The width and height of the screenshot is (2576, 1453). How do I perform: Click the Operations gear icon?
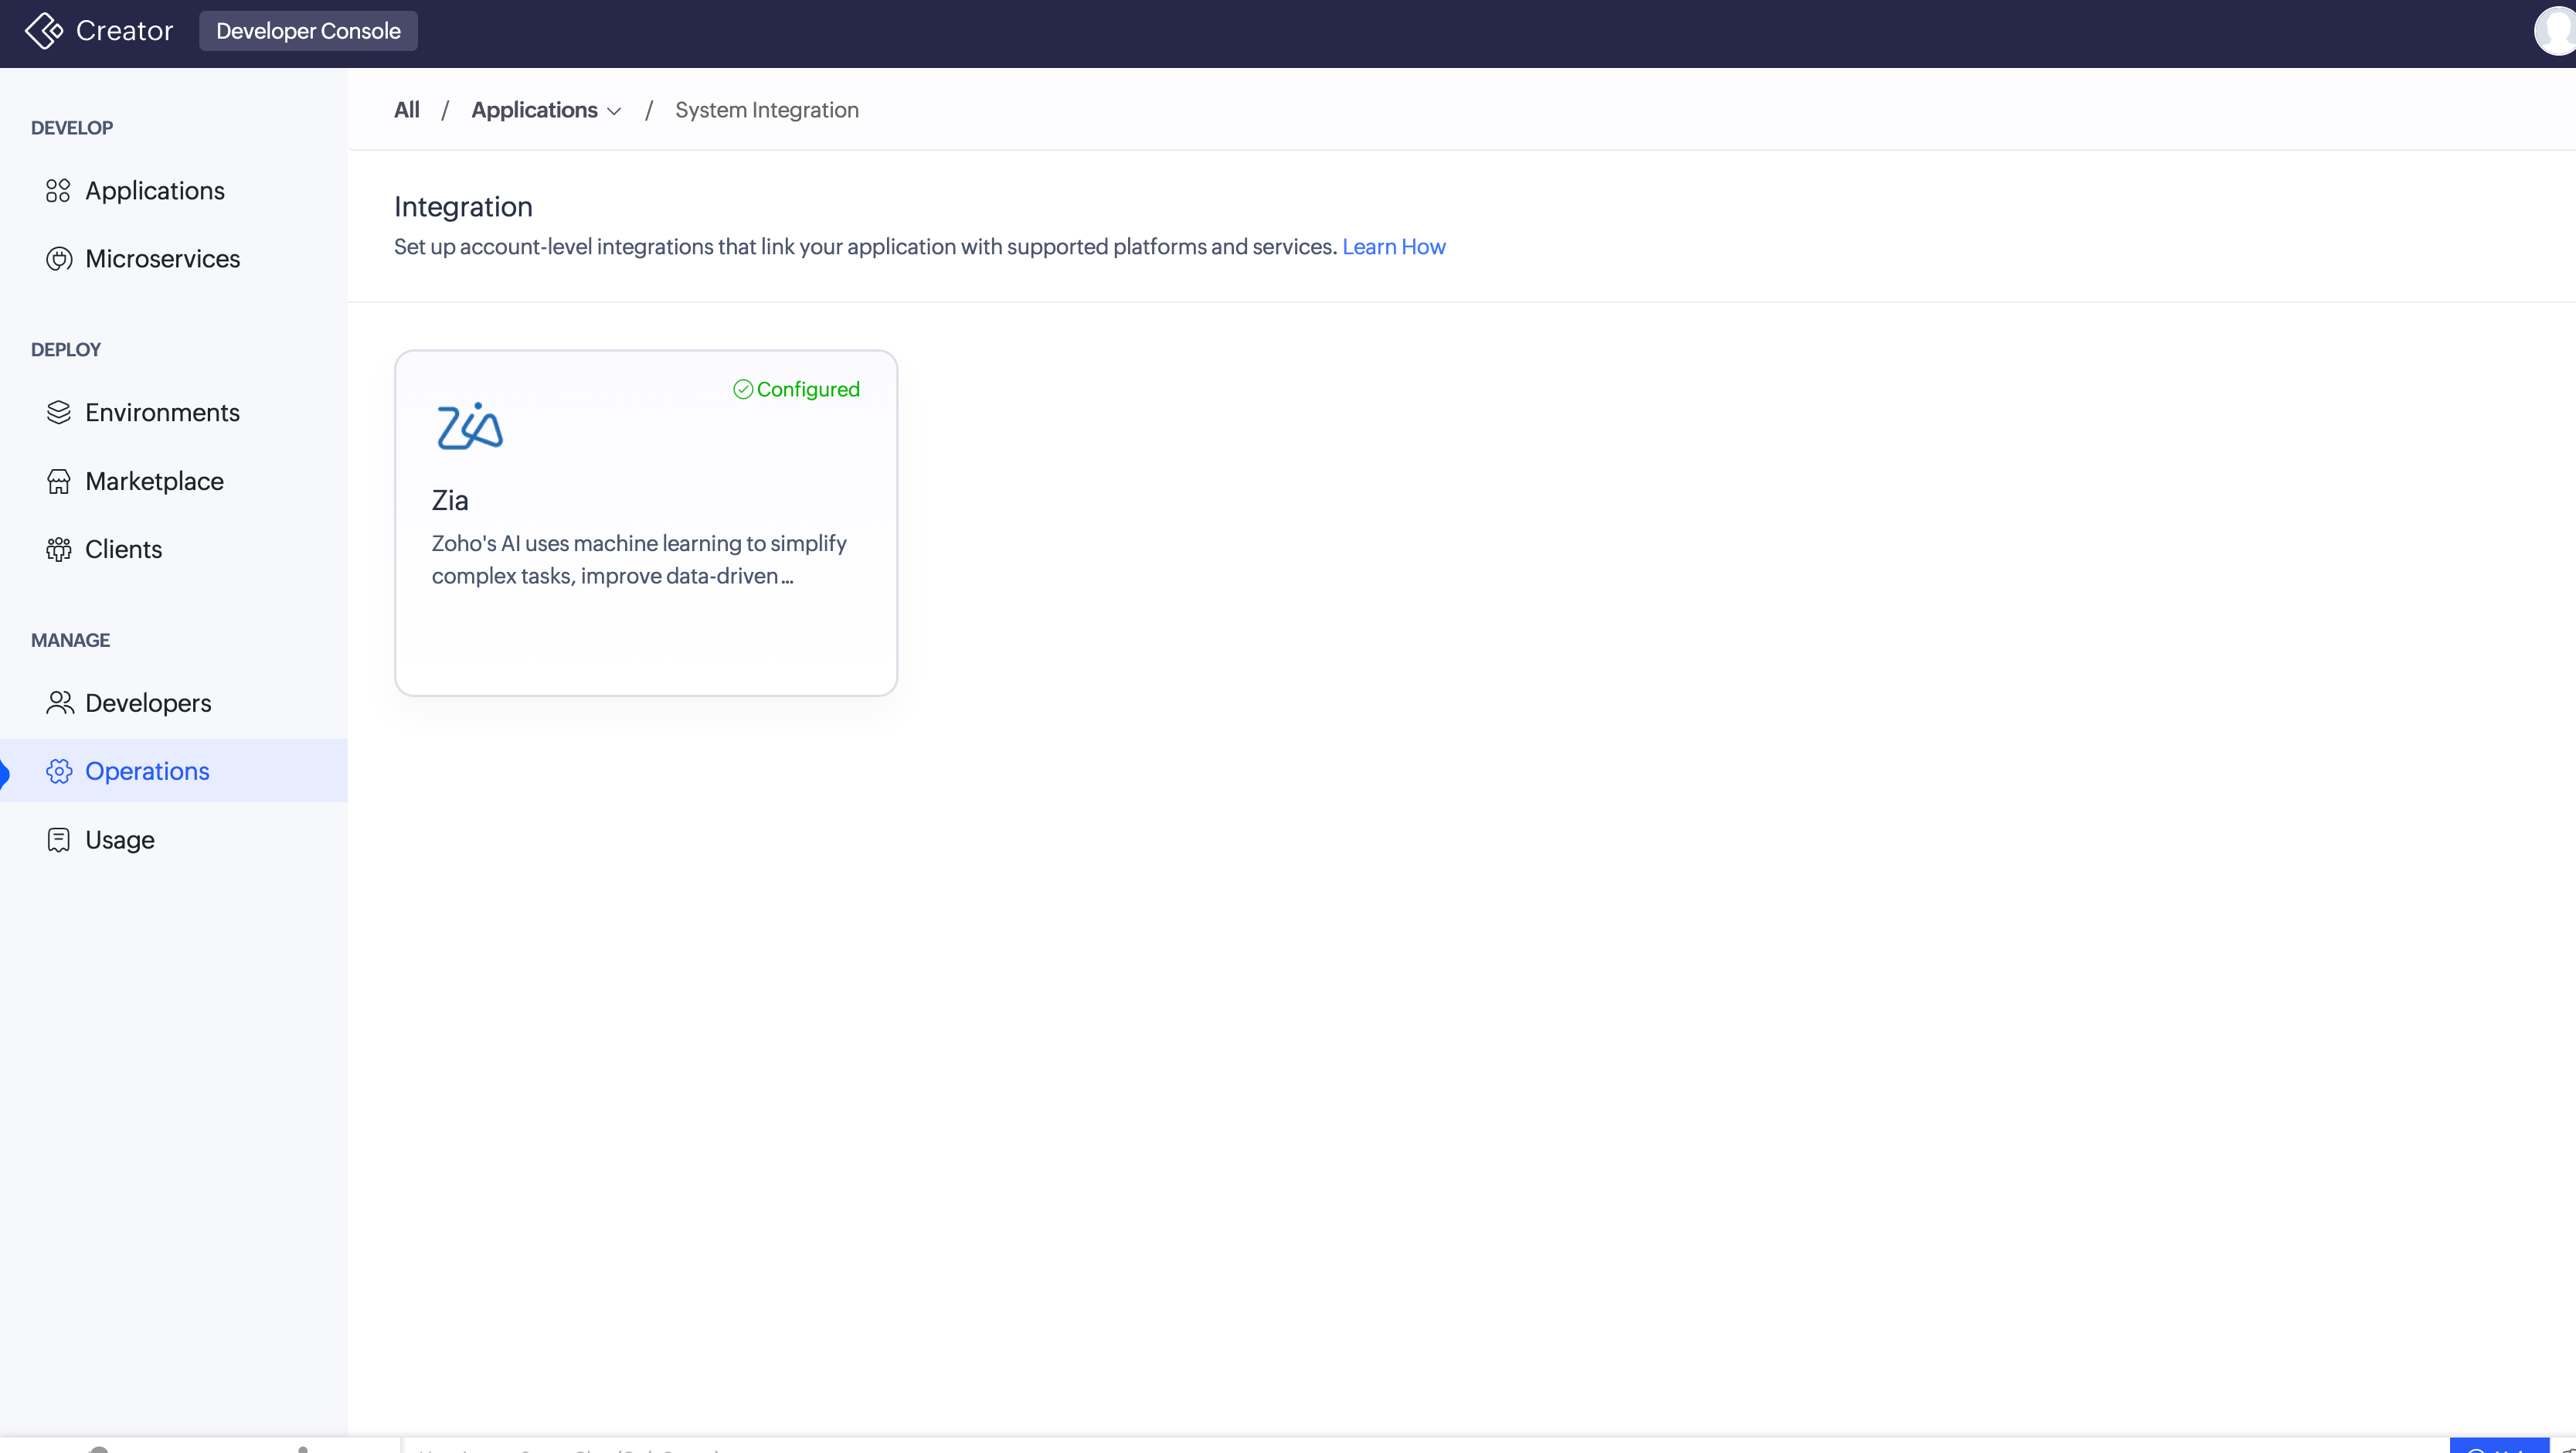(x=59, y=771)
